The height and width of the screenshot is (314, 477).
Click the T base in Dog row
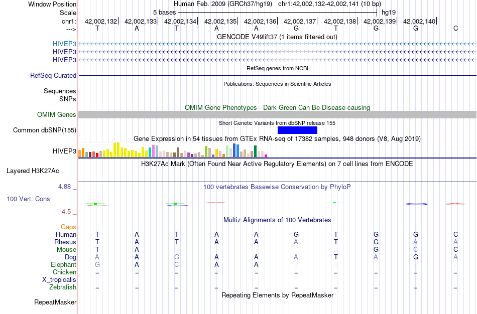(x=336, y=257)
